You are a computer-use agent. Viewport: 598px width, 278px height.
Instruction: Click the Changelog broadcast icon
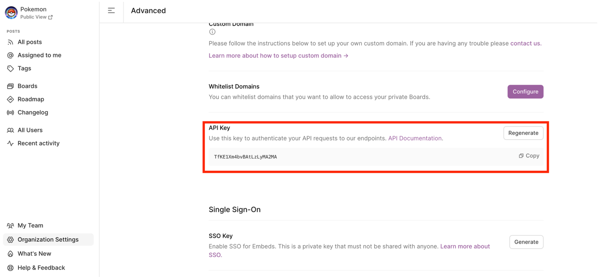[10, 112]
